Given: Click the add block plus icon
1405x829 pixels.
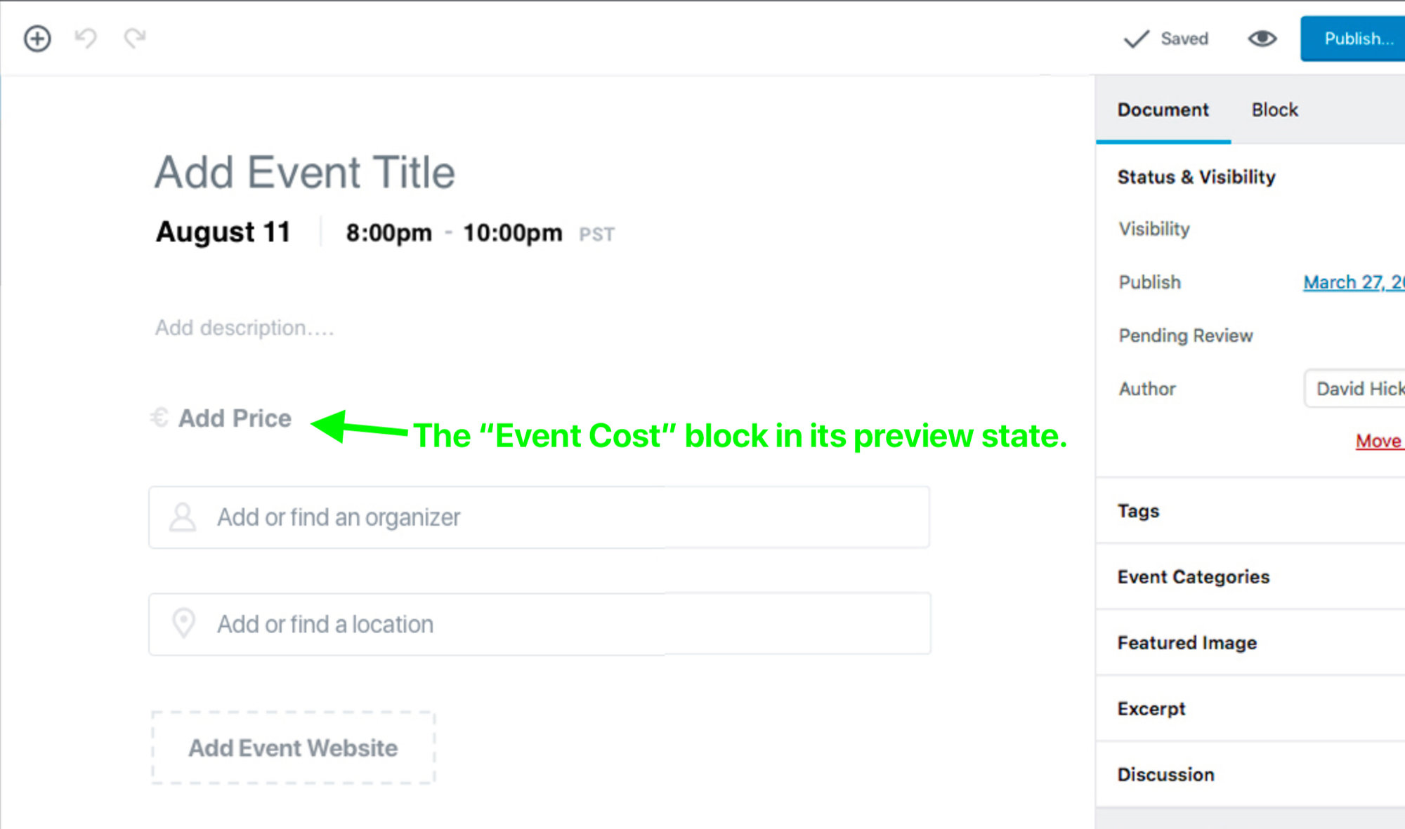Looking at the screenshot, I should point(37,39).
